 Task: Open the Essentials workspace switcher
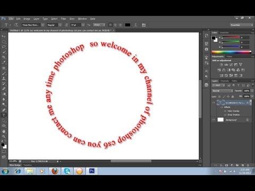coord(242,25)
